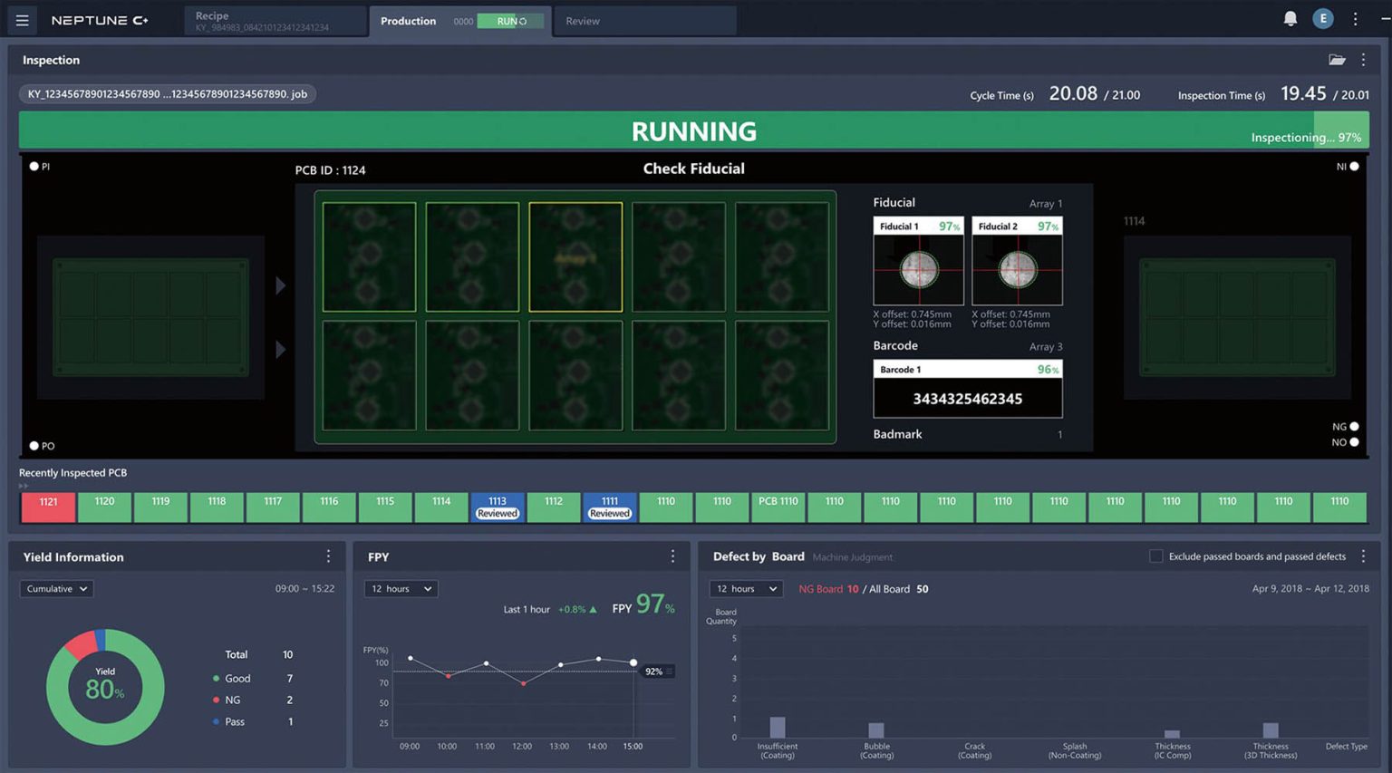Open FPY panel options menu
The height and width of the screenshot is (773, 1392).
tap(672, 556)
